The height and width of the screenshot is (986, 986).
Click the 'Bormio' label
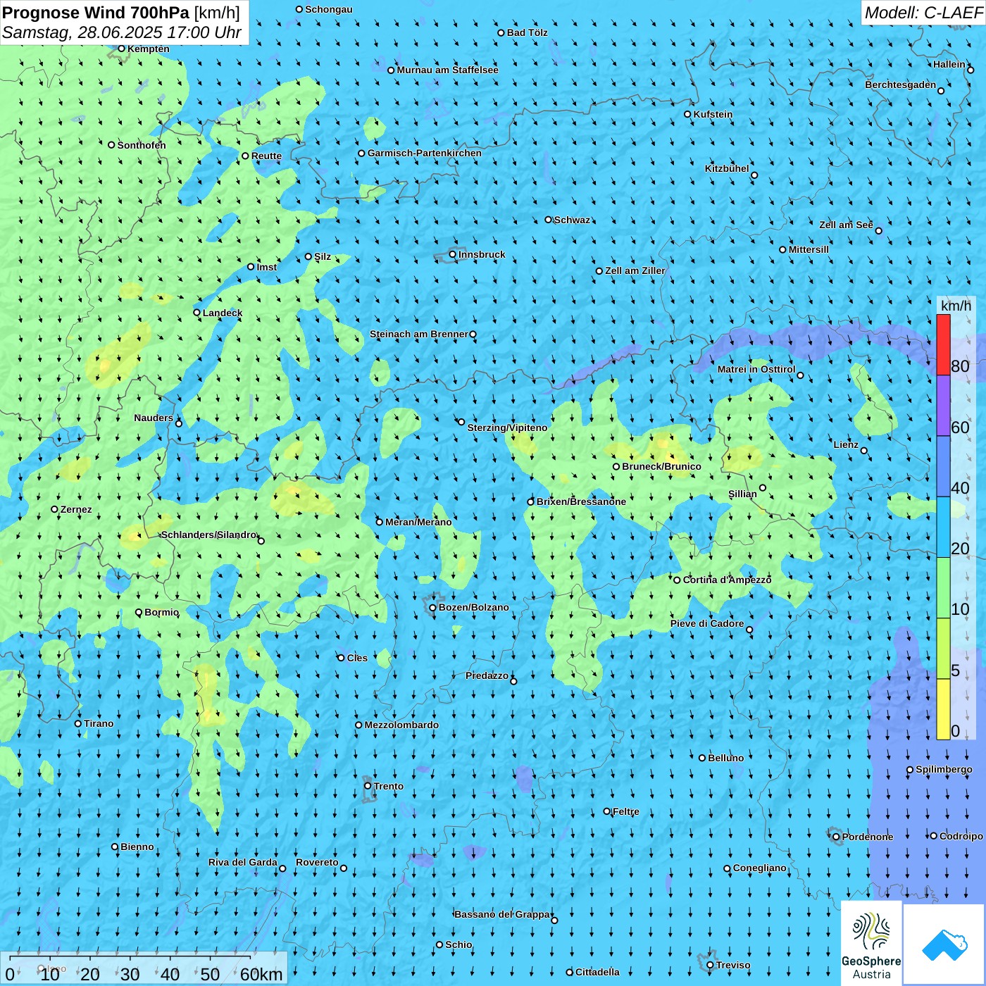pos(161,612)
